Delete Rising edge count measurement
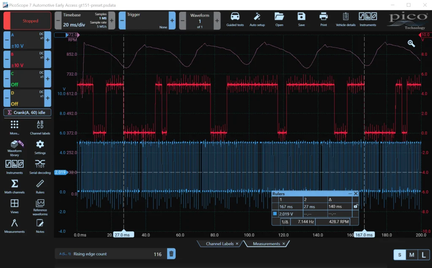The width and height of the screenshot is (432, 268). point(171,254)
